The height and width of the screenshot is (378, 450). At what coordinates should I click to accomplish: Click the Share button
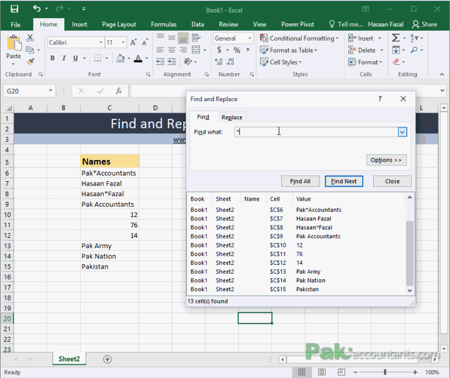tap(425, 24)
